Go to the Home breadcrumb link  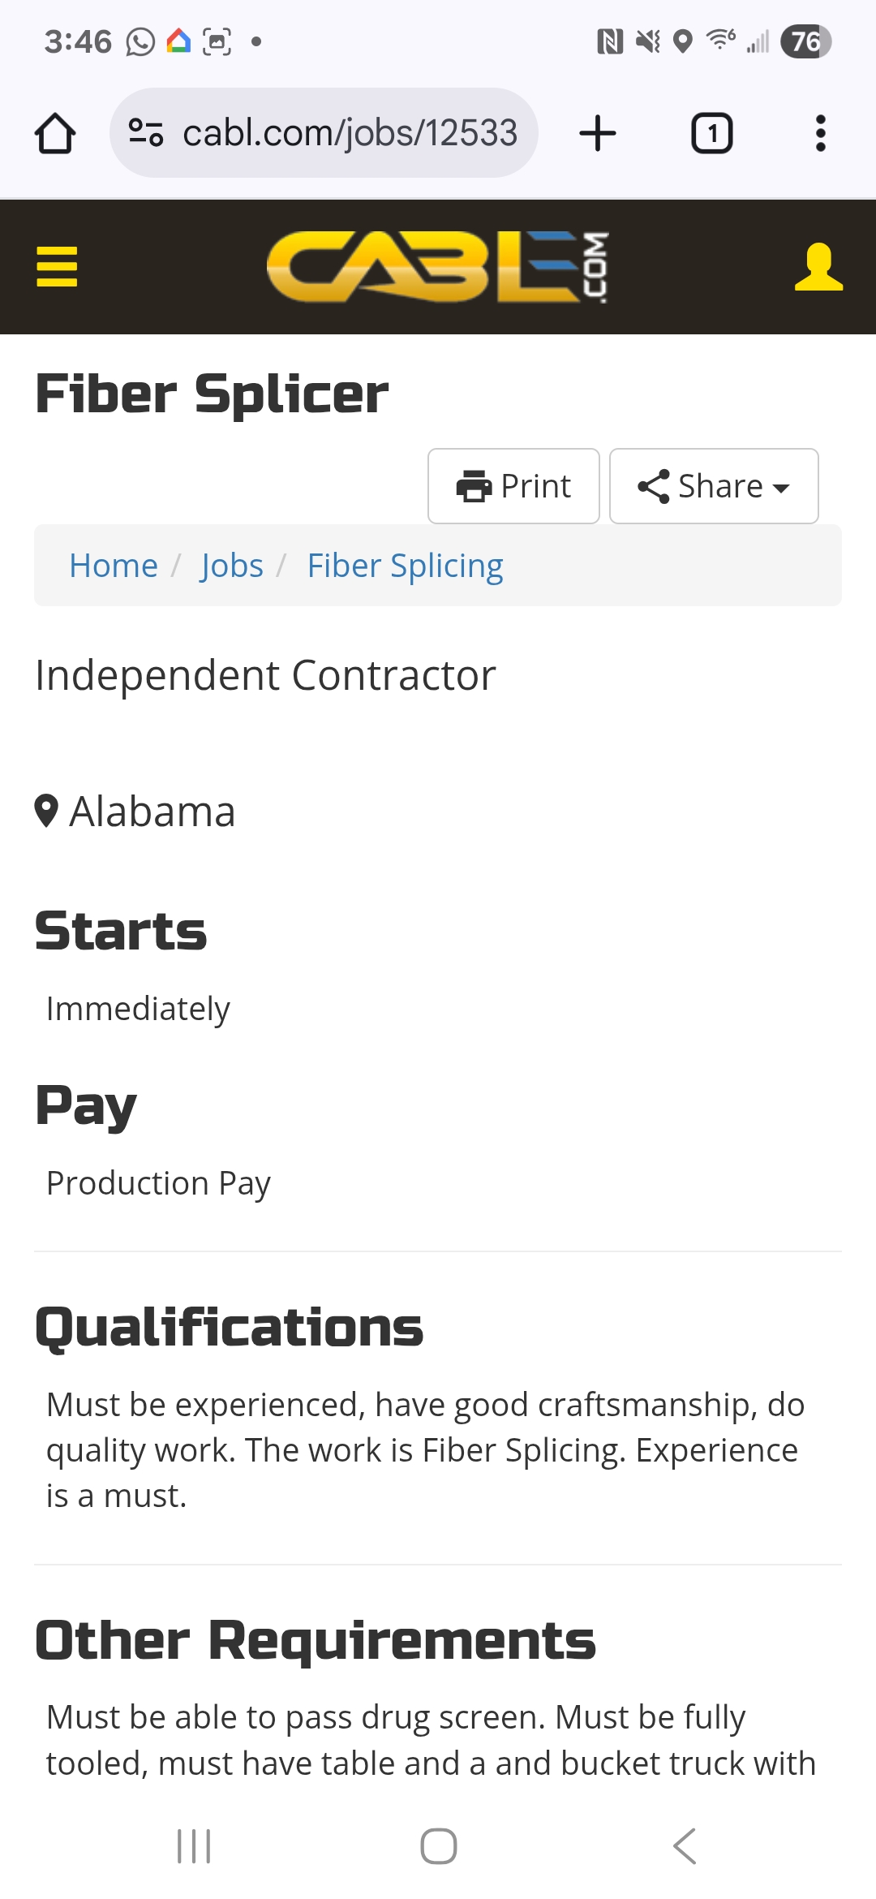pos(114,566)
